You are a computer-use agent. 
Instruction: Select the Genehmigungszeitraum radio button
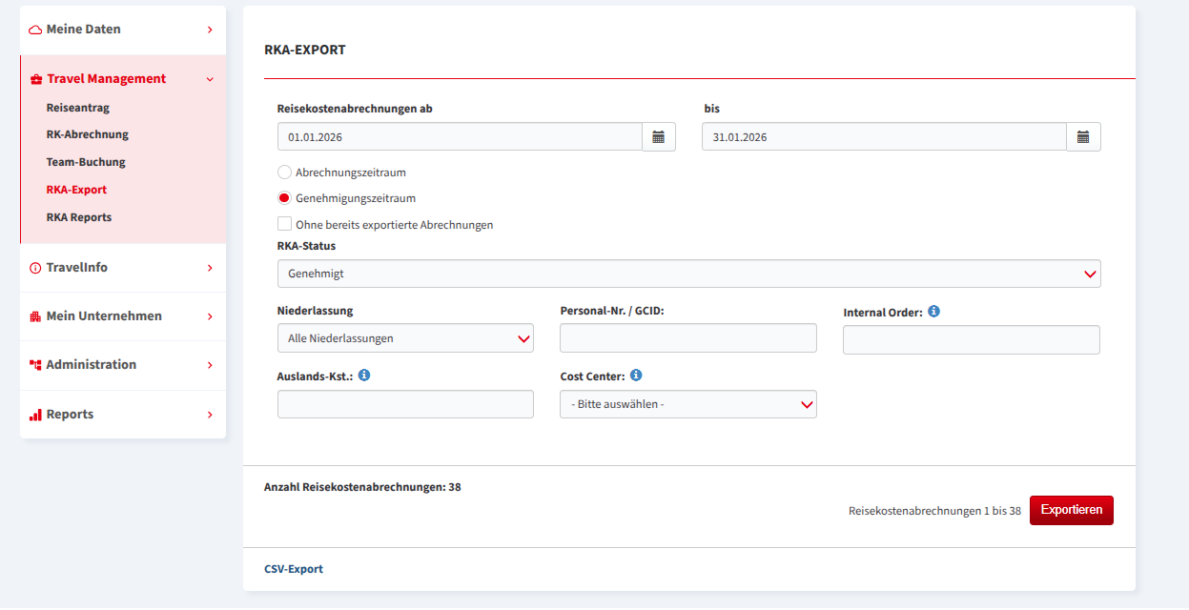tap(284, 198)
